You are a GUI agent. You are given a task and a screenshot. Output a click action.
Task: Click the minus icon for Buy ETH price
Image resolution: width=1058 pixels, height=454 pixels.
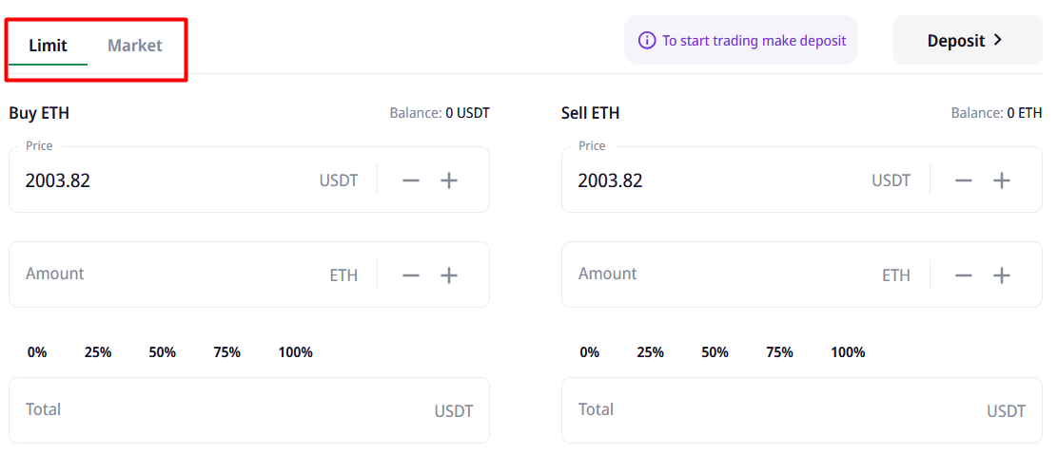point(411,180)
